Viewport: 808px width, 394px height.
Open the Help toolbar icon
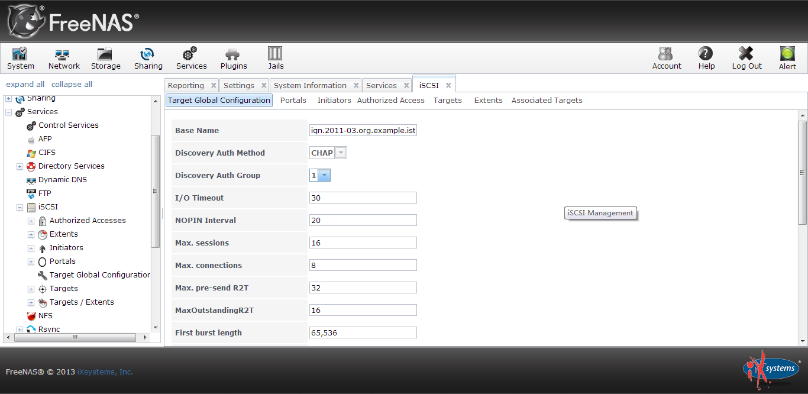pos(706,59)
